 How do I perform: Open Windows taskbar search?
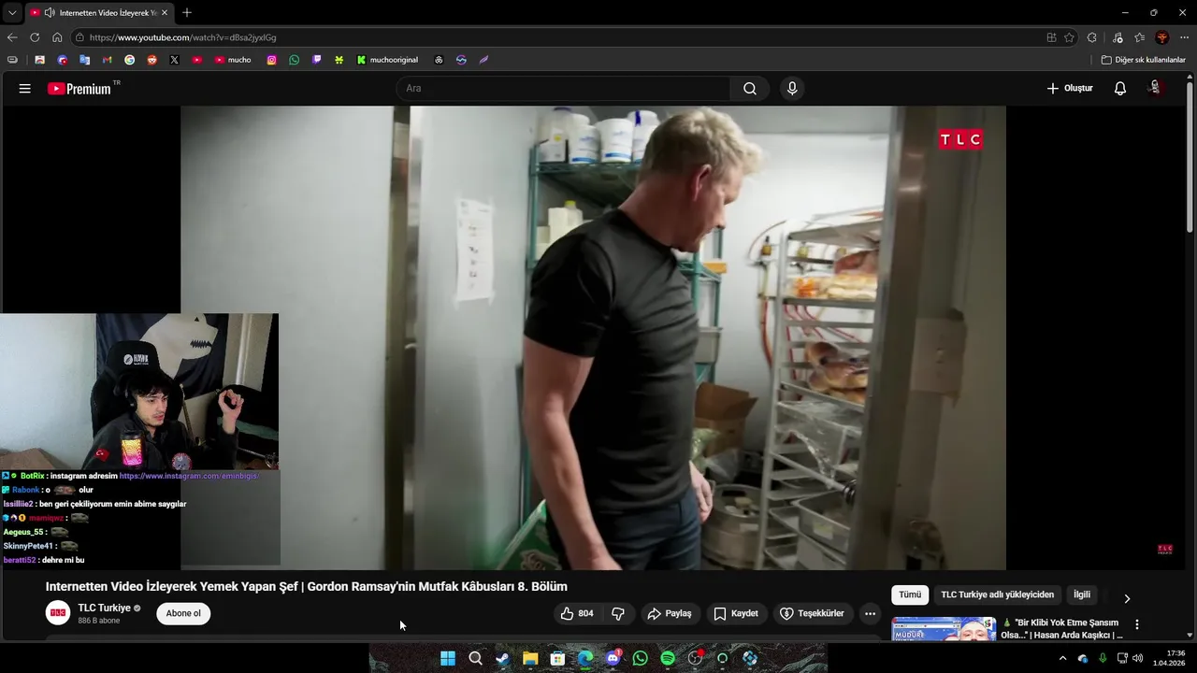pyautogui.click(x=475, y=658)
